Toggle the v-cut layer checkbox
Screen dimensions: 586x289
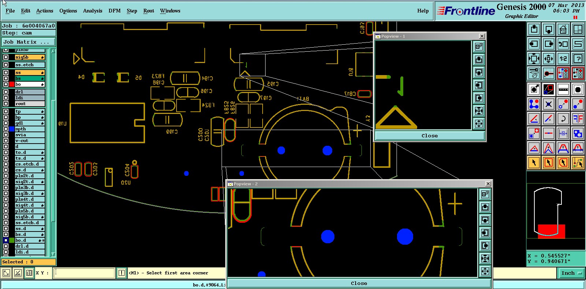tap(6, 141)
